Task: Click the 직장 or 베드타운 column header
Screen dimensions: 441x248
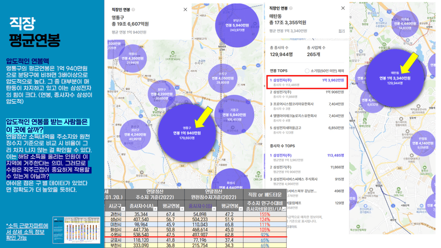Action: coord(265,194)
